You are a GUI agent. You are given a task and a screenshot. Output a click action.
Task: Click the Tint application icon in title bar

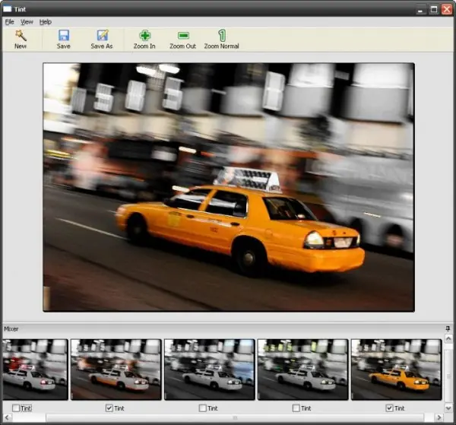click(x=7, y=8)
